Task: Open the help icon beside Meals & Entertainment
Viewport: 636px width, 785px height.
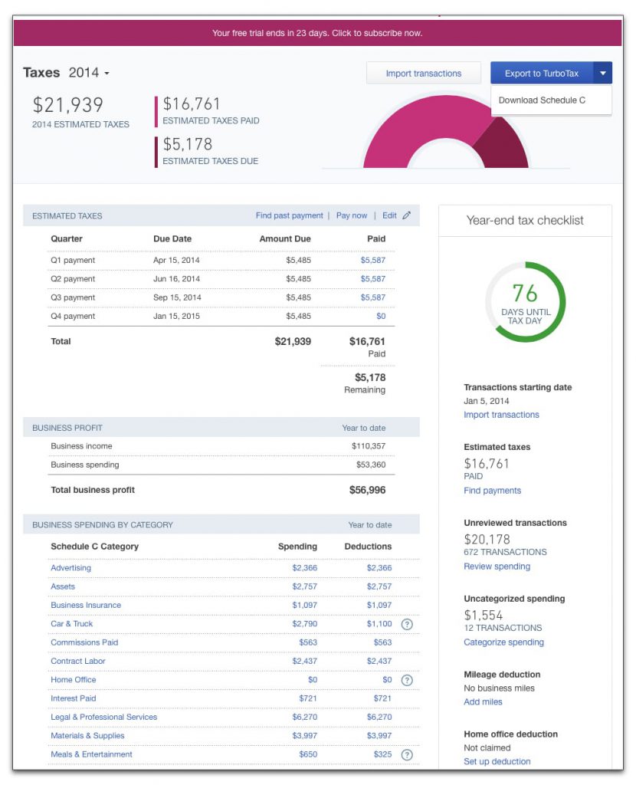Action: coord(408,754)
